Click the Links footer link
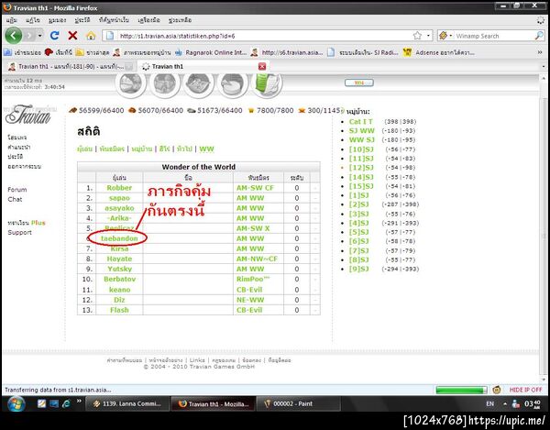The height and width of the screenshot is (430, 550). pyautogui.click(x=197, y=360)
